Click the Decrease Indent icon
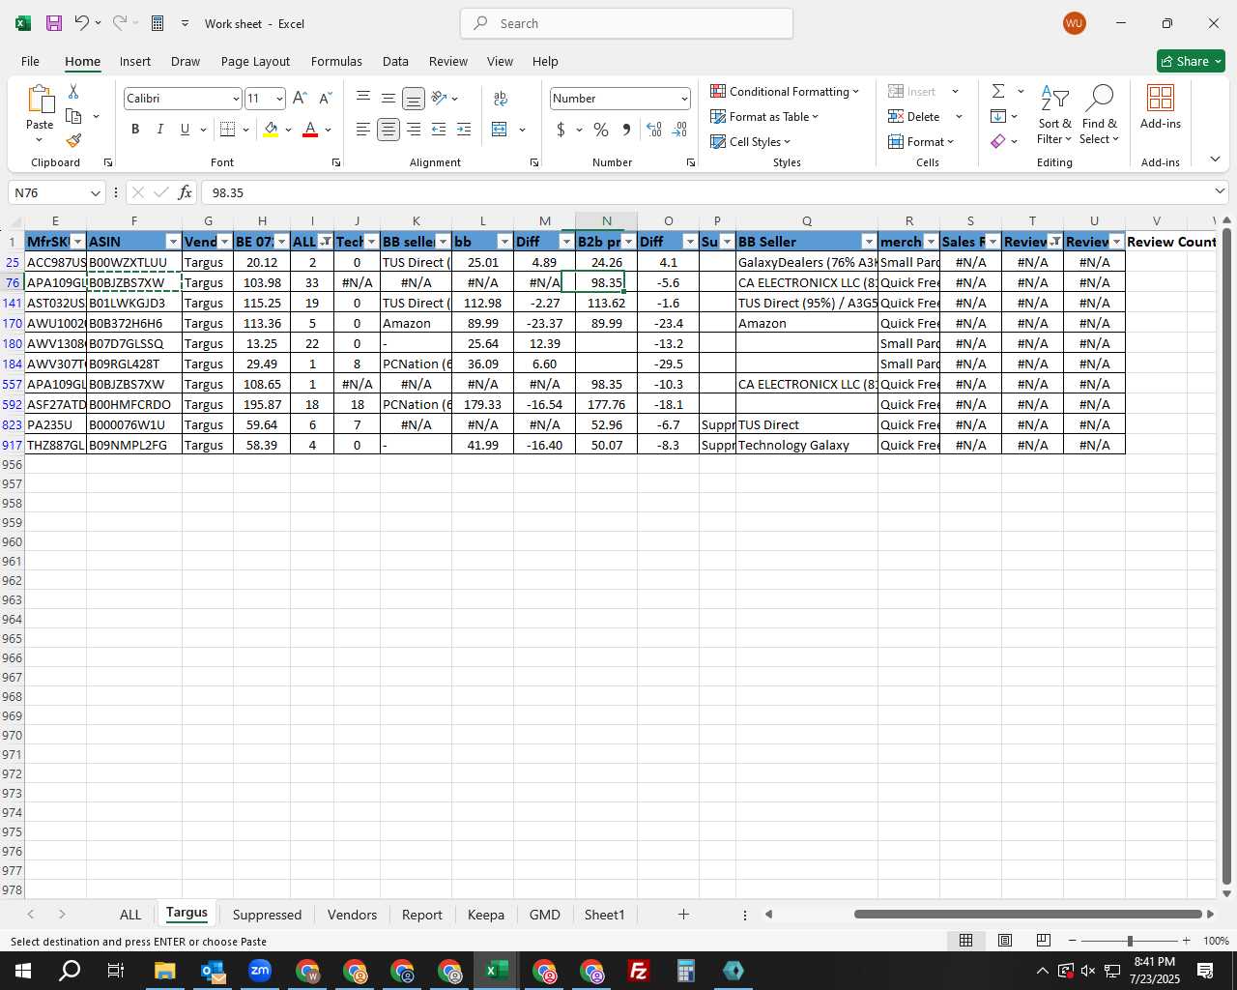 [439, 130]
